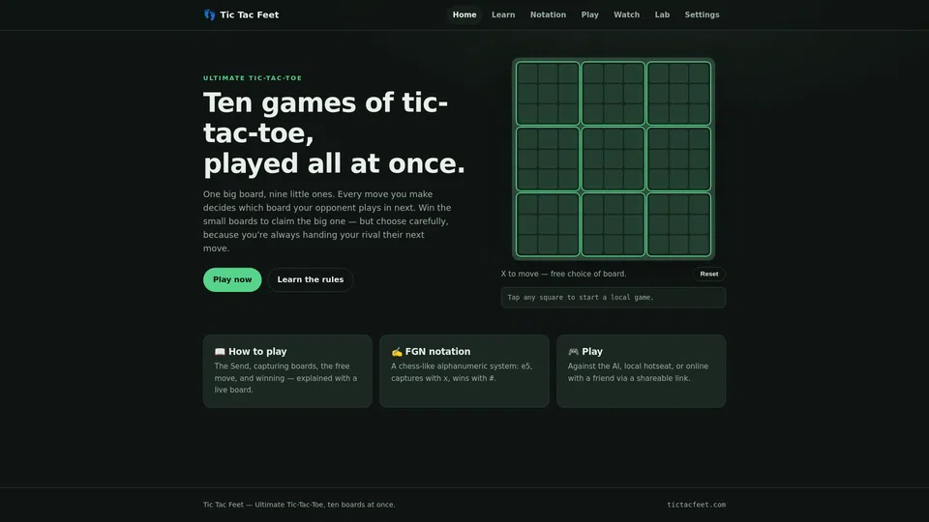Select the middle-right board's center square
Image resolution: width=929 pixels, height=522 pixels.
click(678, 159)
